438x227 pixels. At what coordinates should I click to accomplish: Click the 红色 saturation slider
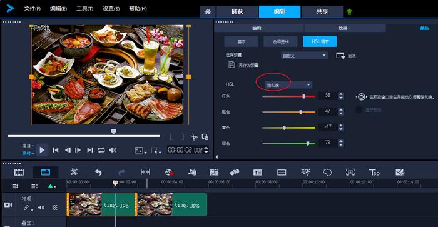(x=289, y=96)
